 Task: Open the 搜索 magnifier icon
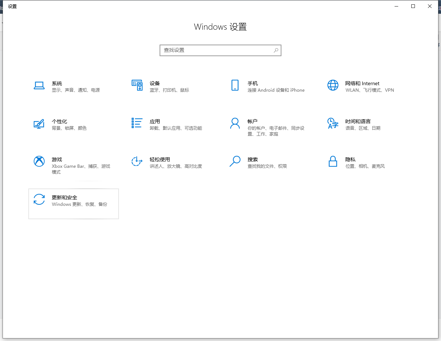coord(235,161)
